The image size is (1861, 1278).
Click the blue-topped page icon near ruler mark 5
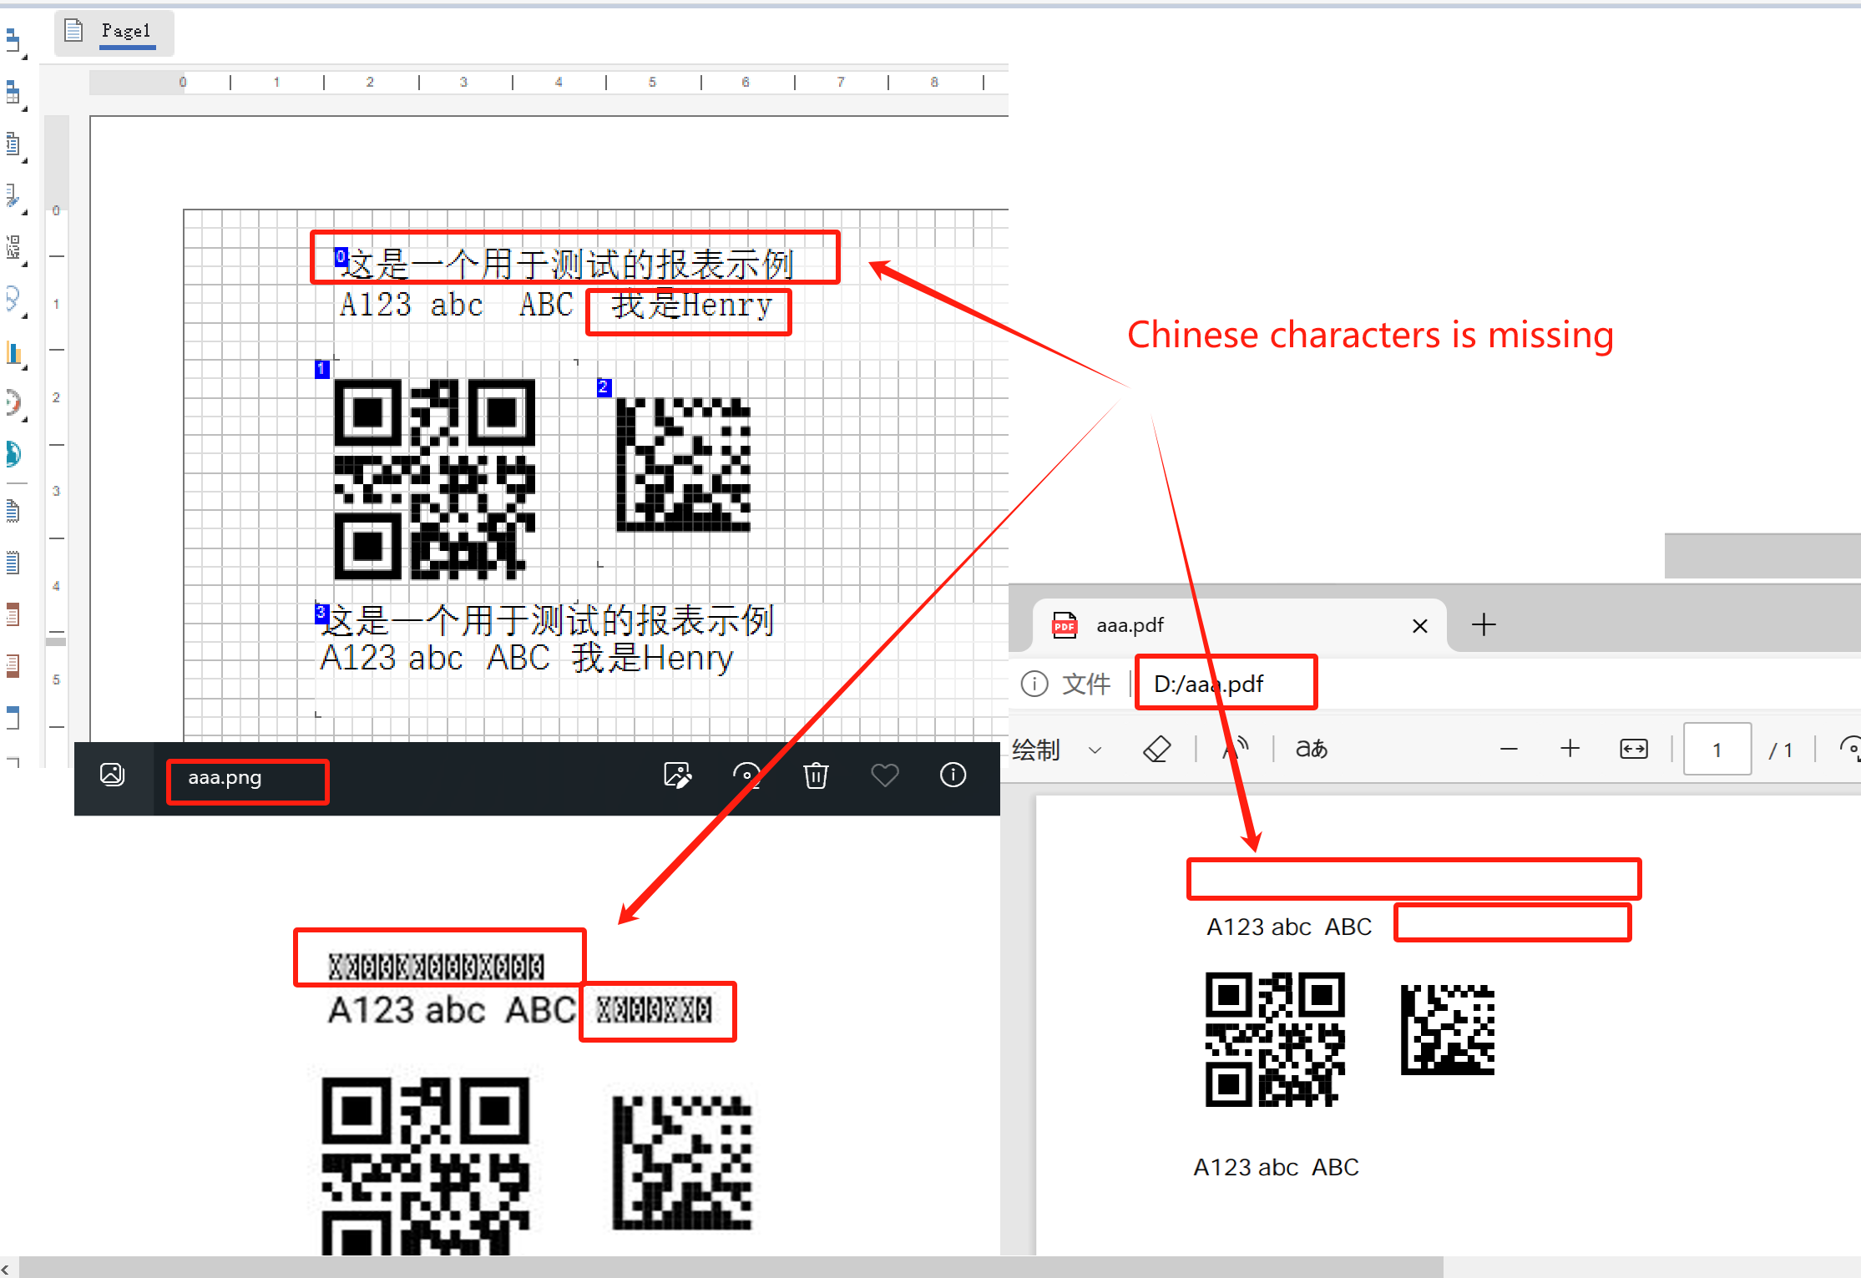[x=13, y=718]
